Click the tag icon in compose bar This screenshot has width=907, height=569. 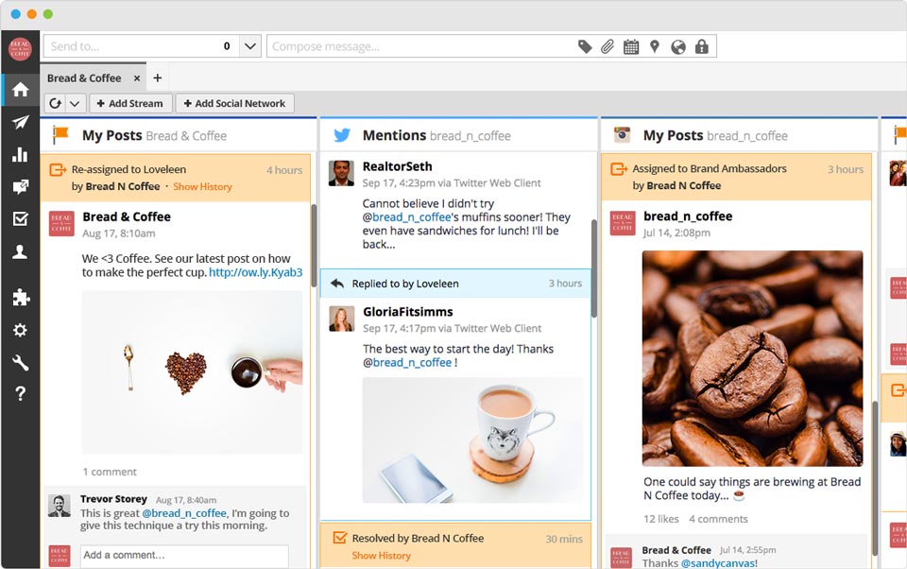(585, 46)
